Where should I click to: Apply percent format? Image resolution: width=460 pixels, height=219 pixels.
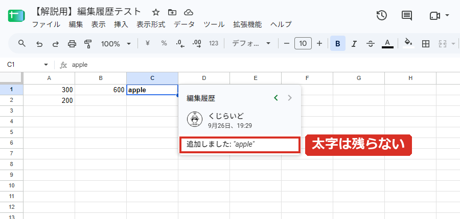pos(164,43)
